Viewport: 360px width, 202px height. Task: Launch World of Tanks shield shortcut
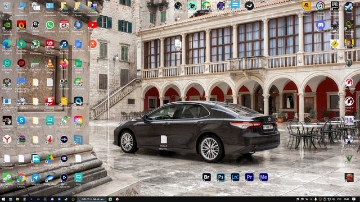pos(349,63)
